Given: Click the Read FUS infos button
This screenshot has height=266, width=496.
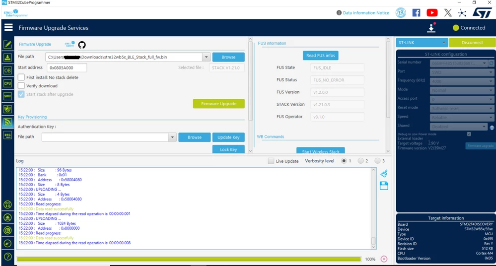Looking at the screenshot, I should pyautogui.click(x=320, y=56).
